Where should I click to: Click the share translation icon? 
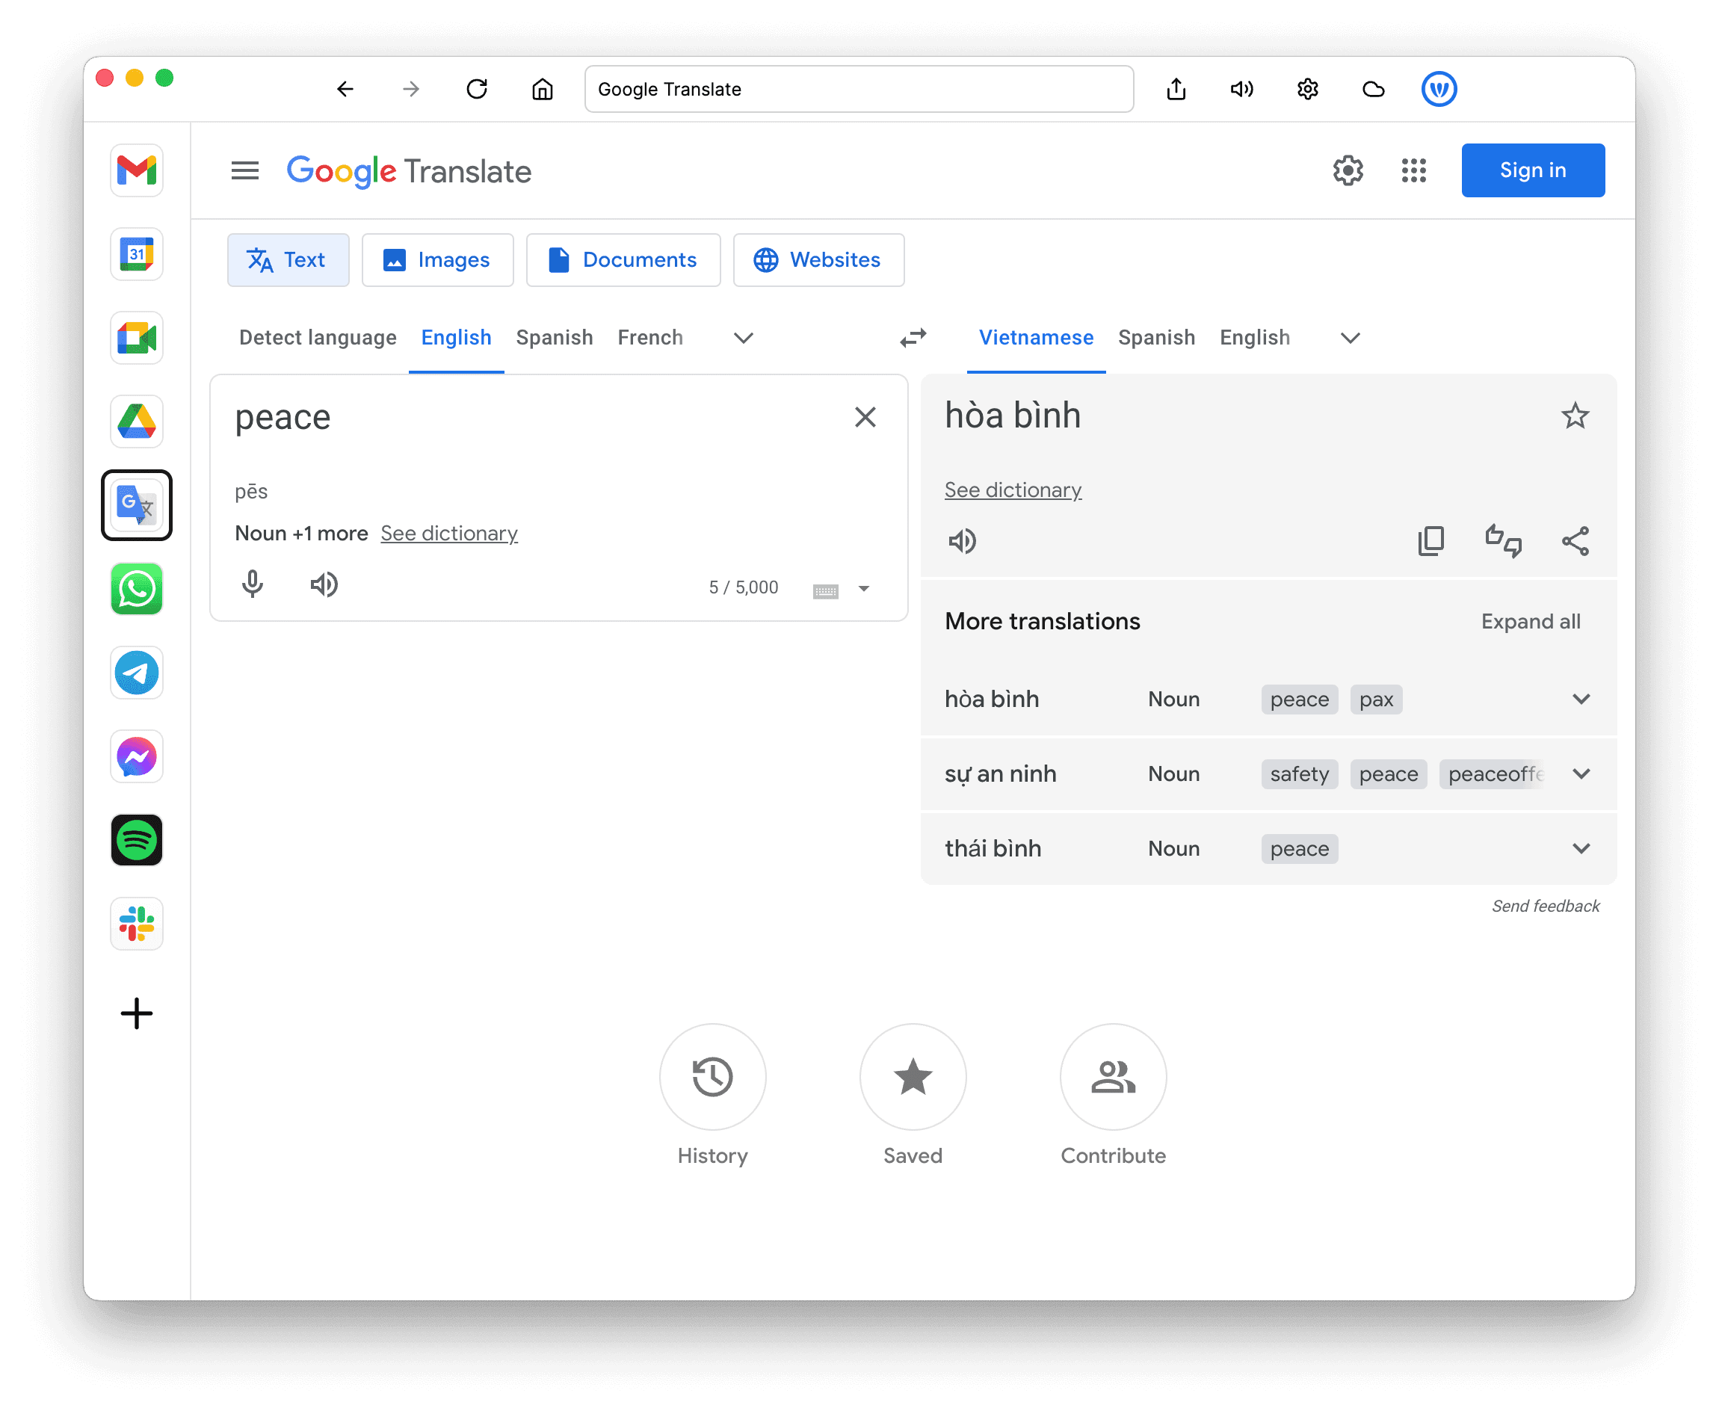1573,541
